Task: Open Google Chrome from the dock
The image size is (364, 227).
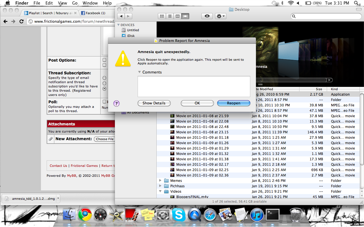Action: click(85, 215)
